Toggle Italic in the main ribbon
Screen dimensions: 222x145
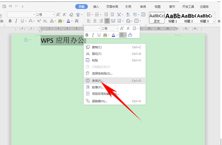[x=16, y=21]
